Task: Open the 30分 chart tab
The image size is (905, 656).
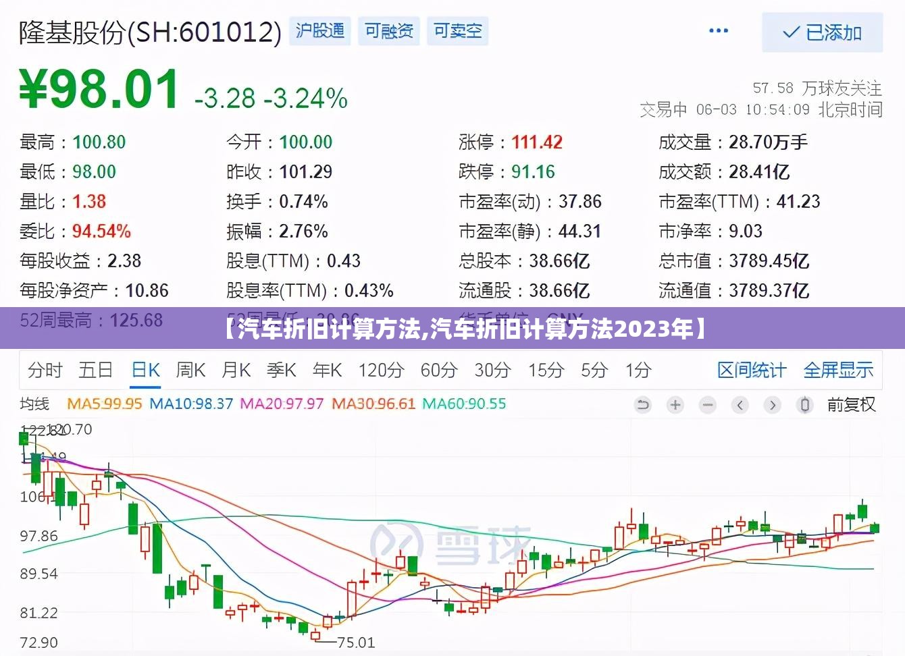Action: click(x=492, y=370)
